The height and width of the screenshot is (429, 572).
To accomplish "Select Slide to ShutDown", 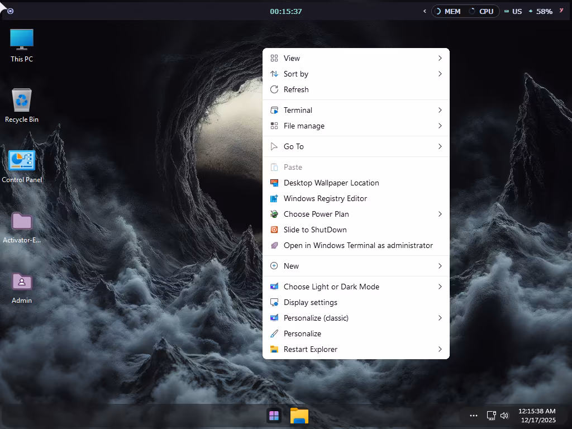I will (315, 230).
